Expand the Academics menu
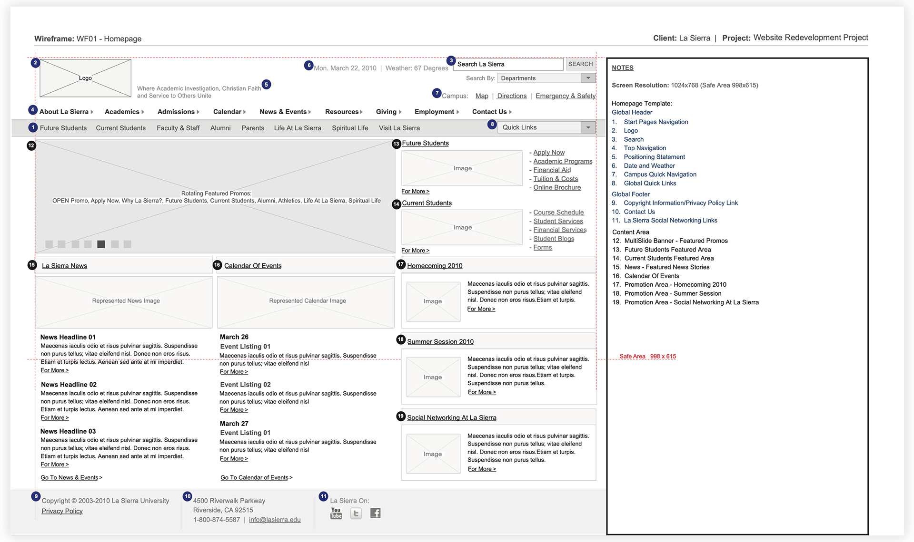 tap(124, 112)
